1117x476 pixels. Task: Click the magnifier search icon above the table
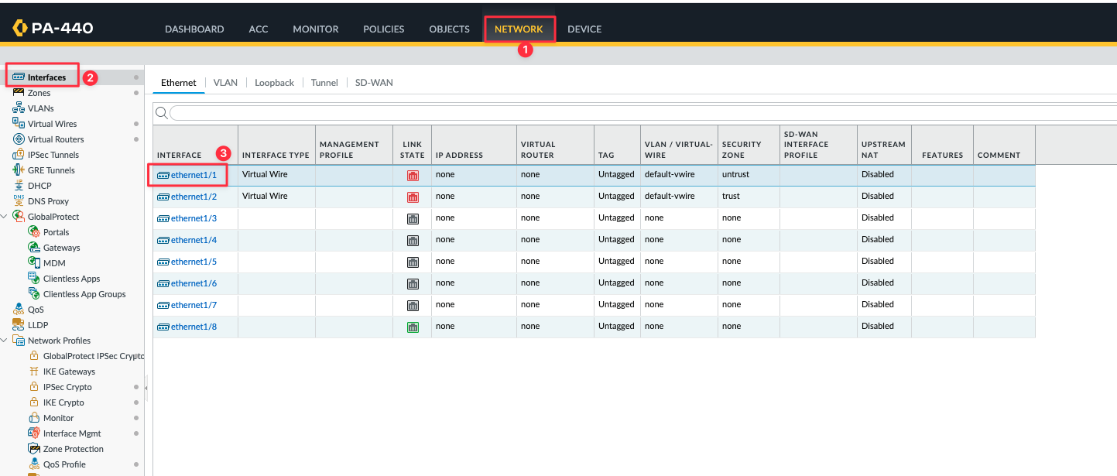(x=162, y=113)
